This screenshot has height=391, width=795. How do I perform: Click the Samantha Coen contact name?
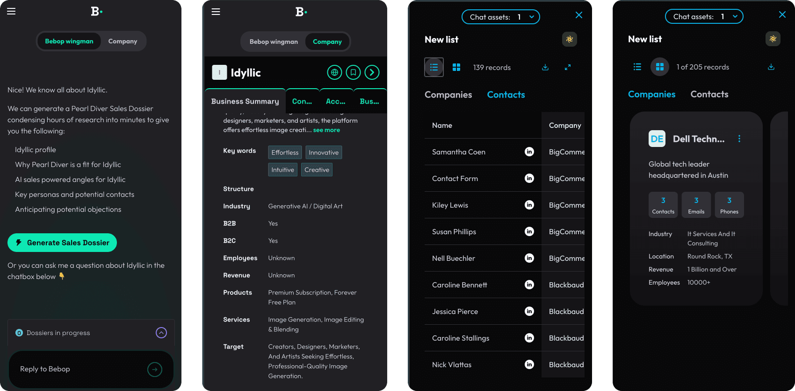pyautogui.click(x=459, y=152)
